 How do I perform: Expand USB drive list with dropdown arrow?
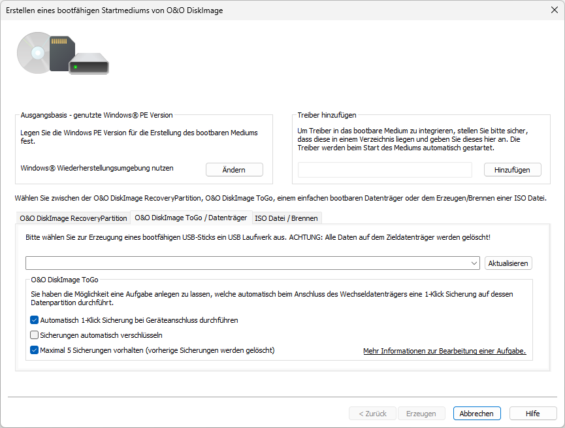coord(474,263)
